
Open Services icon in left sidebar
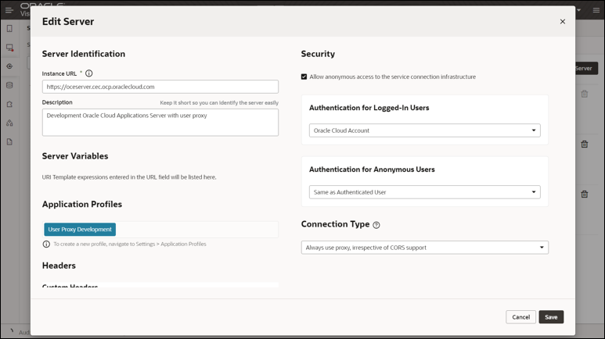tap(9, 66)
